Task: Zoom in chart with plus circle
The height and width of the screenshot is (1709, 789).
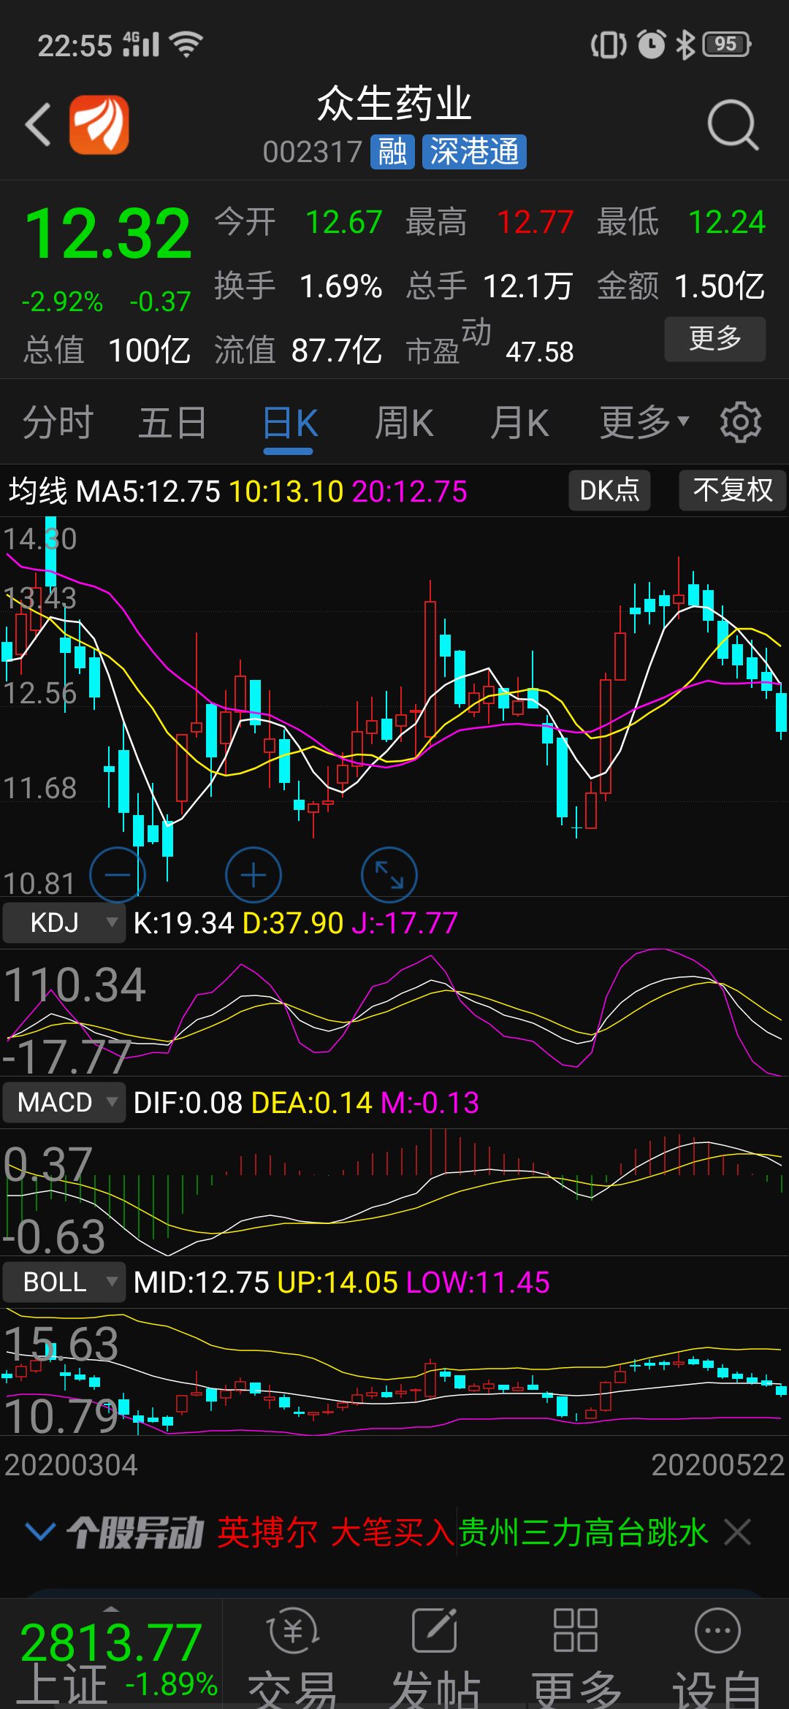Action: click(254, 875)
